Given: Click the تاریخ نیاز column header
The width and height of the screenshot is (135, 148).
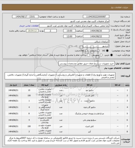Looking at the screenshot, I should [x=13, y=85].
